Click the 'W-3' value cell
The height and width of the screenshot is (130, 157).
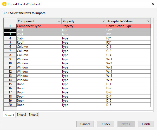[x=128, y=67]
